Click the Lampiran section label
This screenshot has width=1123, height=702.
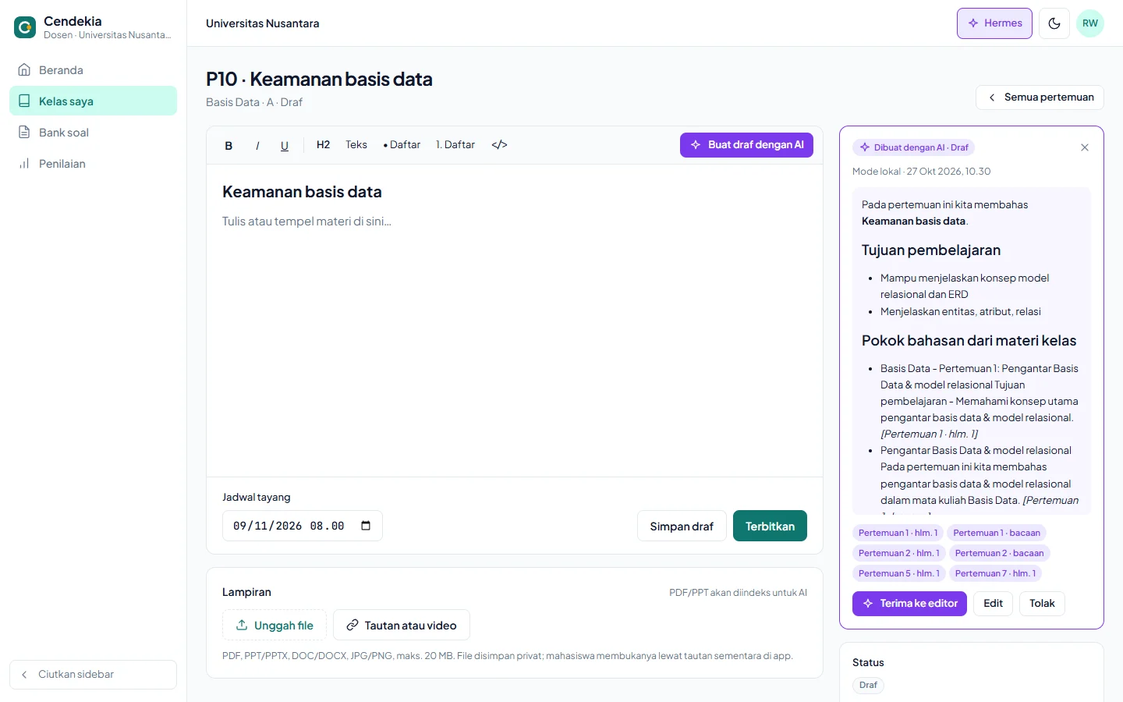246,593
